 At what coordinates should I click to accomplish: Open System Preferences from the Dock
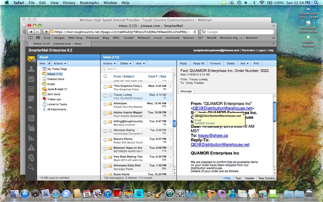(x=180, y=194)
